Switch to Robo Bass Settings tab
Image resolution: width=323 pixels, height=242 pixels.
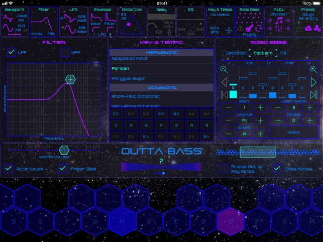pos(236,53)
